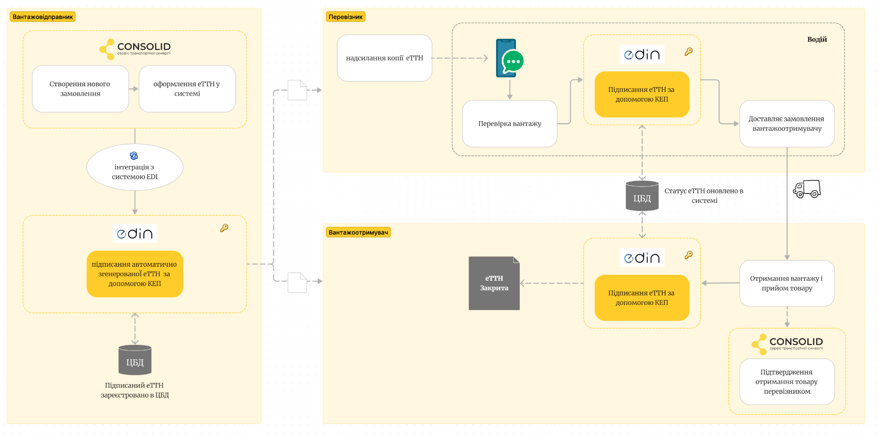Image resolution: width=879 pixels, height=437 pixels.
Task: Click the document icon on arrow to Вантажоотримувач
Action: pyautogui.click(x=297, y=283)
